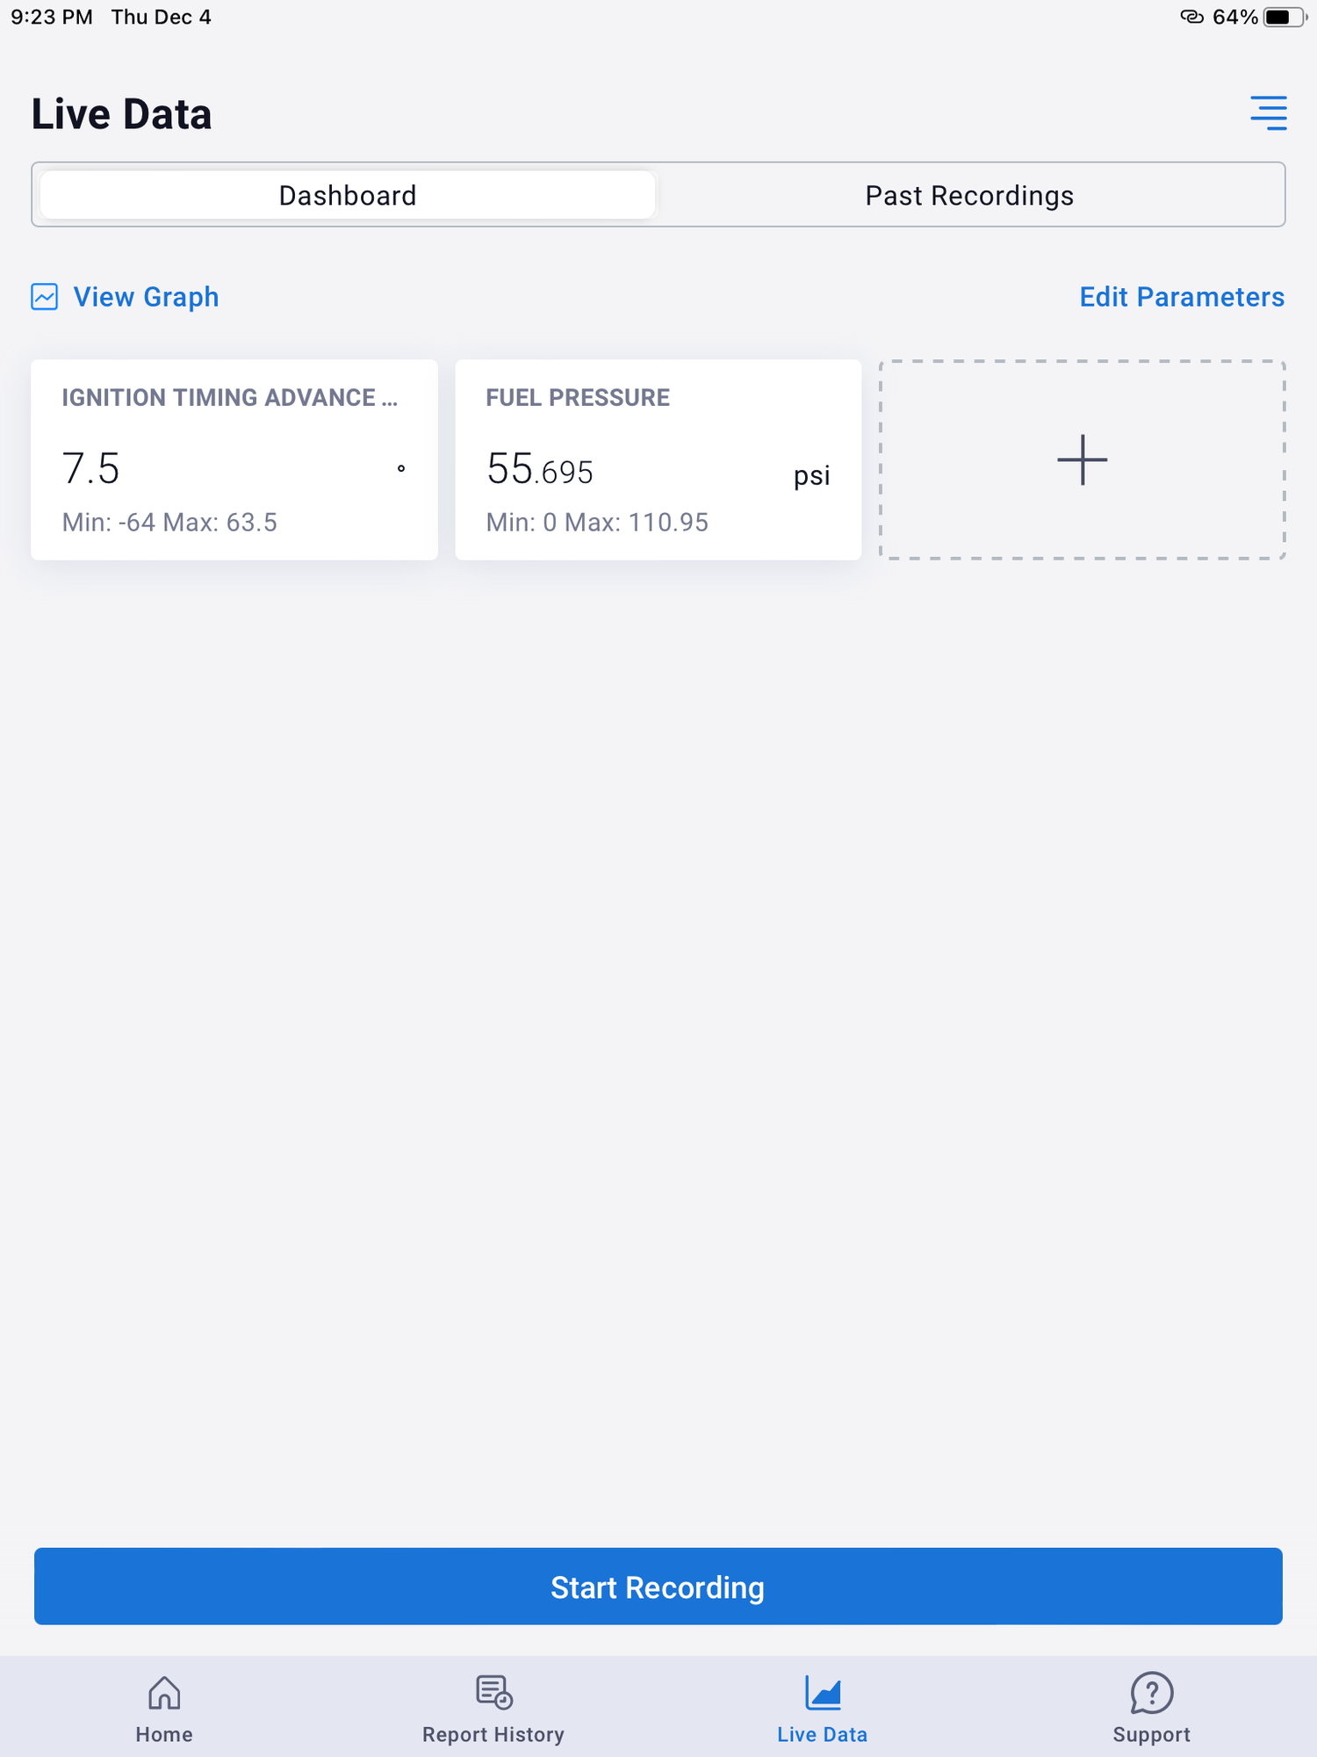Tap the Live Data chart icon
Screen dimensions: 1317x1757
pos(823,1693)
